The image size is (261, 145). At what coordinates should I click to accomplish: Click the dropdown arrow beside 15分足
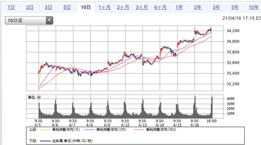click(49, 20)
